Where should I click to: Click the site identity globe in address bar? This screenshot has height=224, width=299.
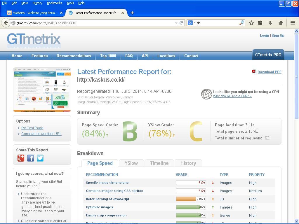(13, 23)
